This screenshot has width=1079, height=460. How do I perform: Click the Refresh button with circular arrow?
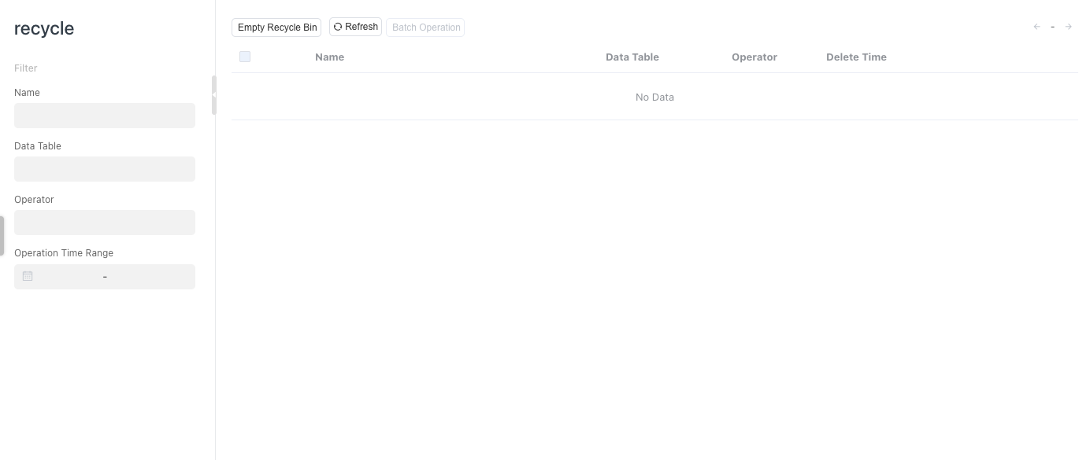pos(355,27)
